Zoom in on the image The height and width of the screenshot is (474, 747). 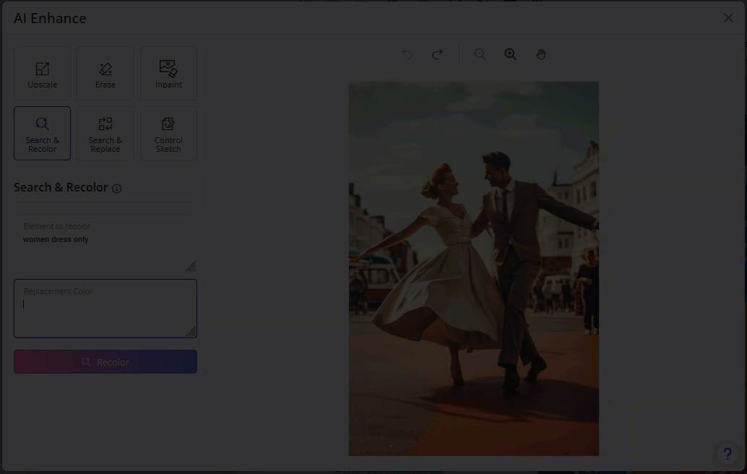pos(511,54)
